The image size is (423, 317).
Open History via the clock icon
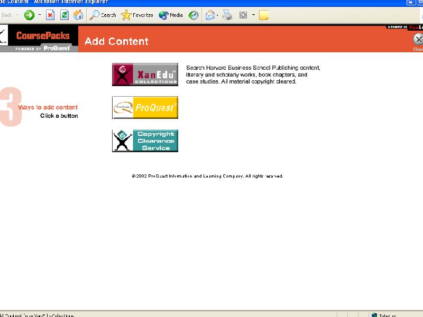(194, 15)
